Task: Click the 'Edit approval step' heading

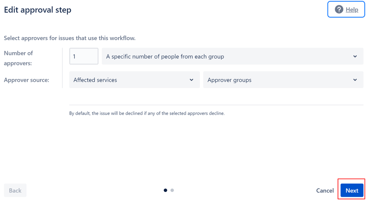Action: (x=38, y=10)
